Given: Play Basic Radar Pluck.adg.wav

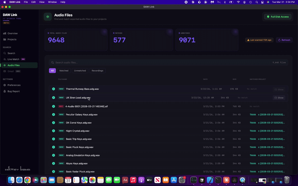Looking at the screenshot, I should 54,172.
